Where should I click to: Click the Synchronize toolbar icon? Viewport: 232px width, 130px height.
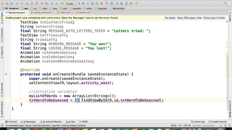tap(12, 3)
